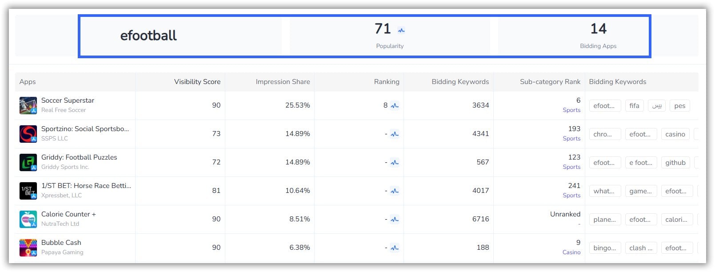Click the 'efoot...' tag in Soccer Superstar row
The image size is (715, 272).
pyautogui.click(x=605, y=106)
